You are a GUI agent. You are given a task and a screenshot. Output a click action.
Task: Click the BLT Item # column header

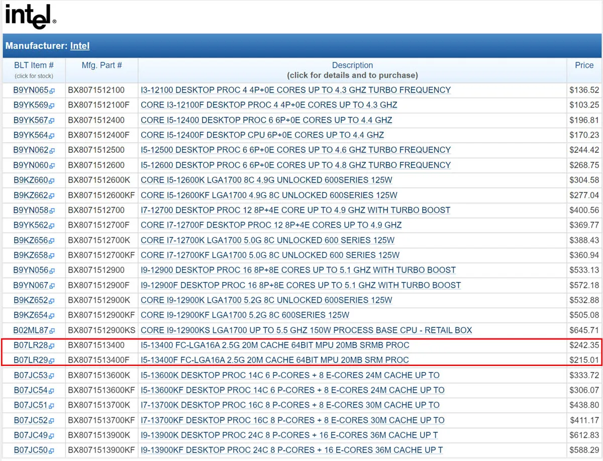pos(34,65)
